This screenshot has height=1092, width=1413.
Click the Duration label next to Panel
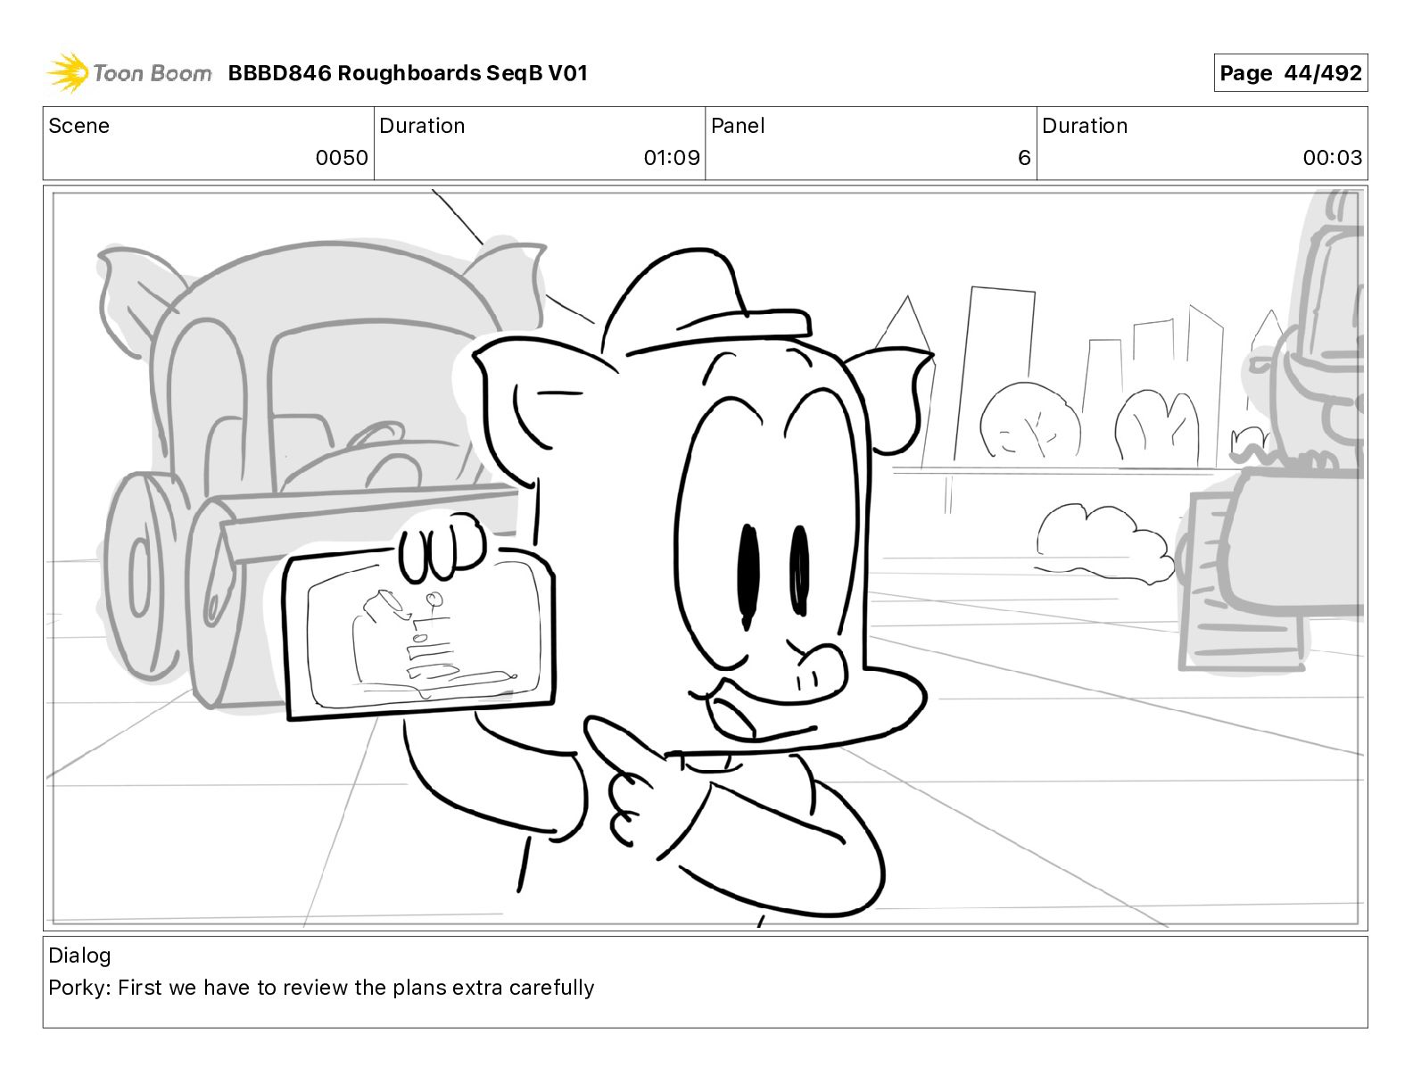coord(1085,126)
